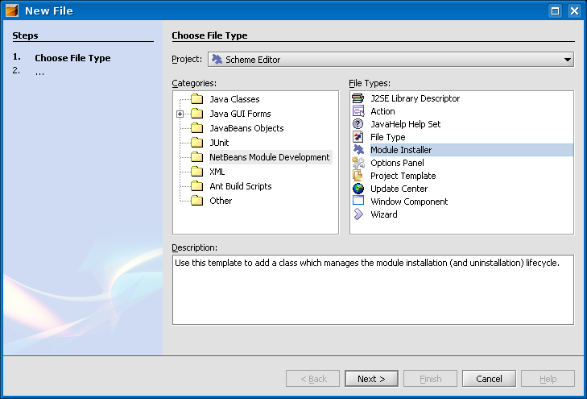Click the Module Installer puzzle icon
The image size is (587, 399).
click(358, 150)
